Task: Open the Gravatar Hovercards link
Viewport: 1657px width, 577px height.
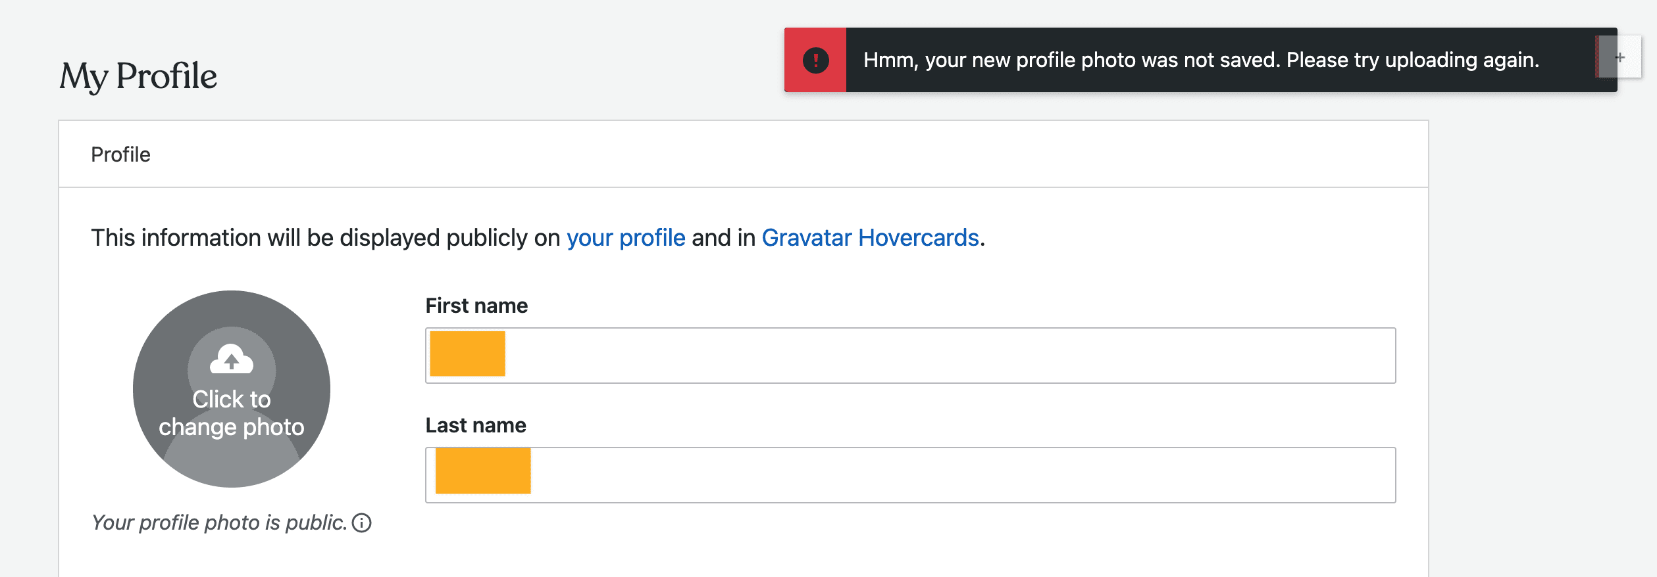Action: tap(870, 237)
